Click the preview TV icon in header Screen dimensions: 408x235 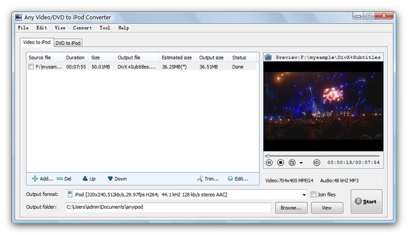pyautogui.click(x=268, y=57)
